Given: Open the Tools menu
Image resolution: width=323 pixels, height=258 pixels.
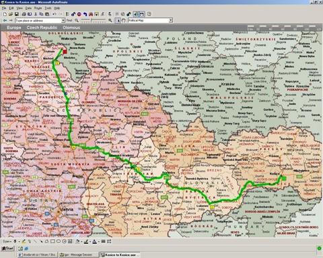Looking at the screenshot, I should [x=48, y=8].
